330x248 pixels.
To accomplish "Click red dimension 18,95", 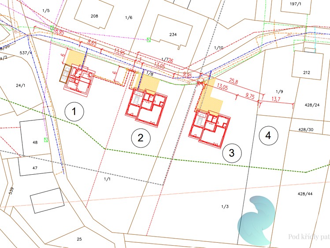I will point(59,32).
